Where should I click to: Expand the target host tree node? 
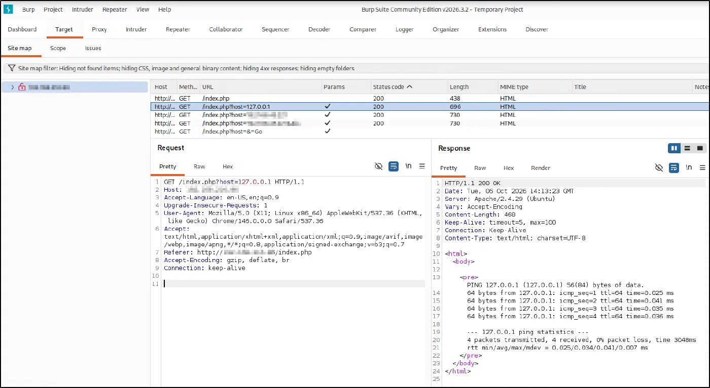[12, 87]
